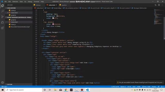Open the Manage gear at sidebar bottom
This screenshot has width=165, height=92.
[x=2, y=83]
